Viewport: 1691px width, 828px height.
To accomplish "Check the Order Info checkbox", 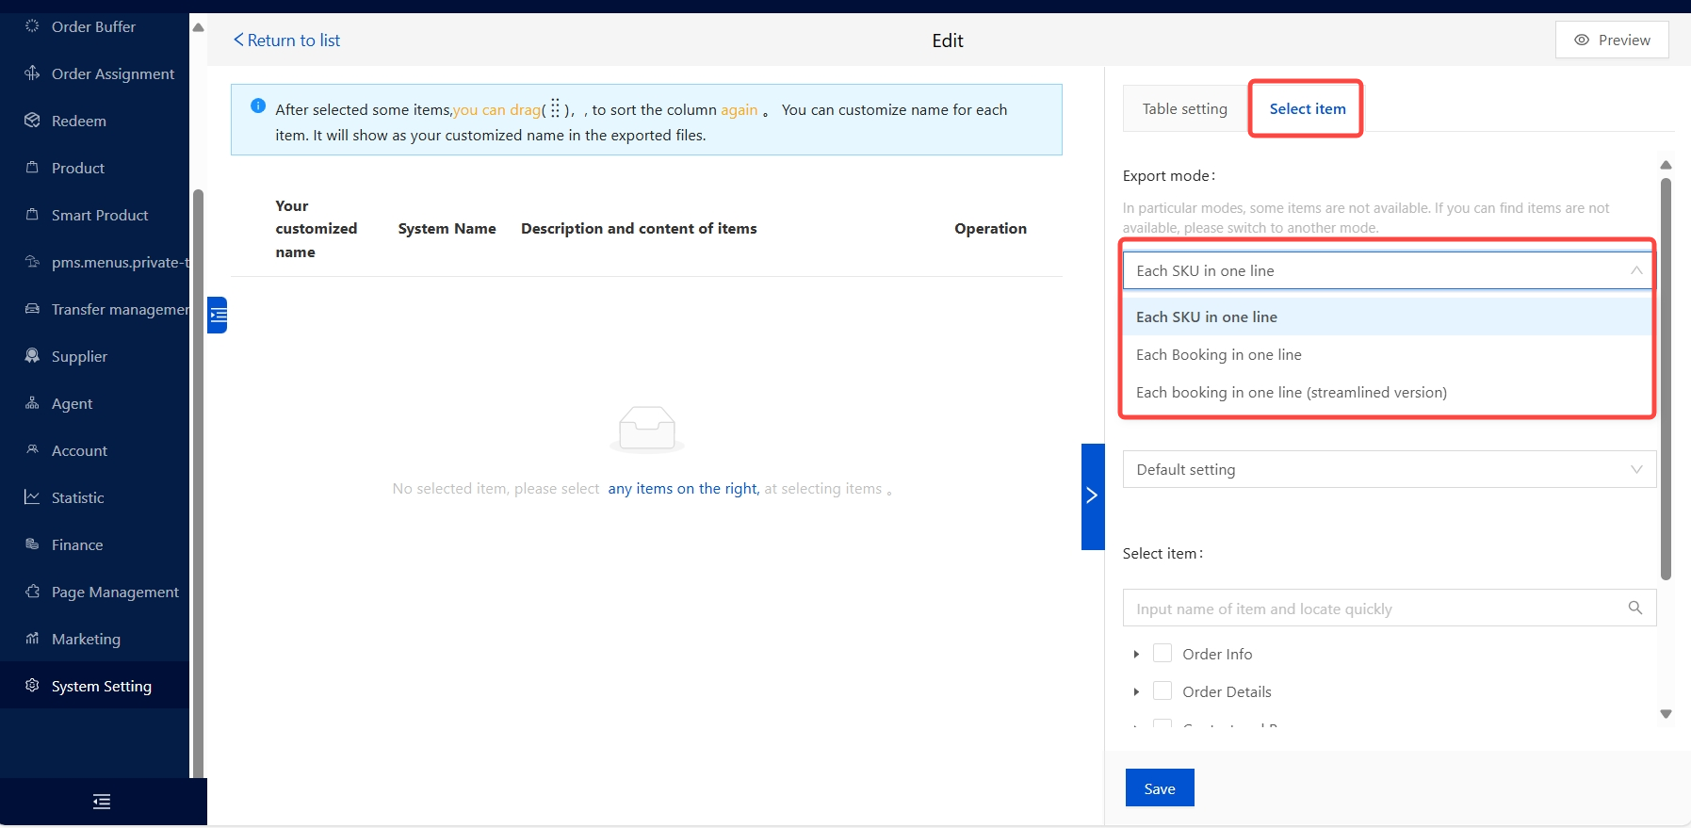I will coord(1163,654).
